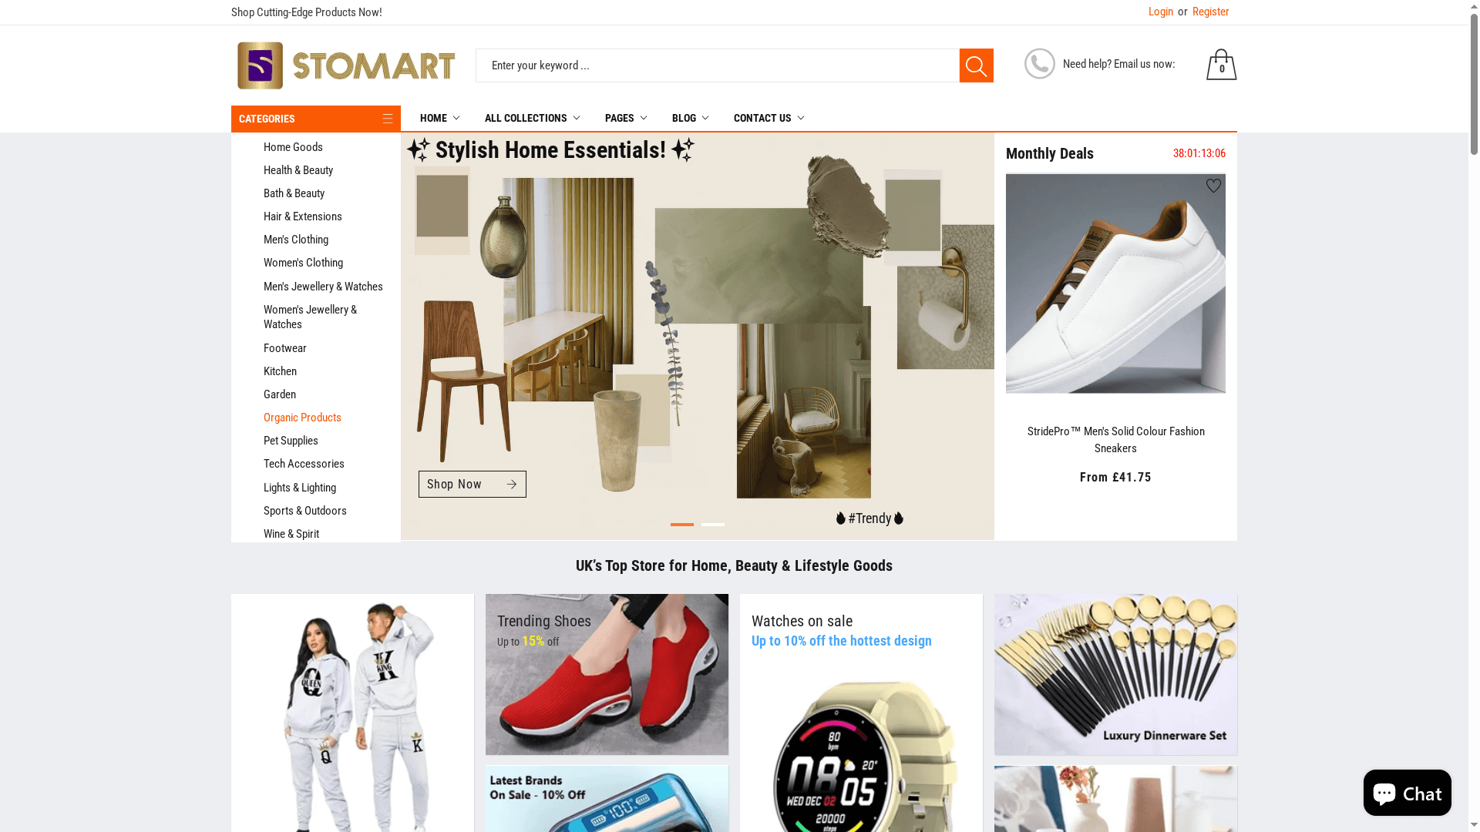1480x832 pixels.
Task: Open the Shopify chat widget
Action: pyautogui.click(x=1407, y=793)
